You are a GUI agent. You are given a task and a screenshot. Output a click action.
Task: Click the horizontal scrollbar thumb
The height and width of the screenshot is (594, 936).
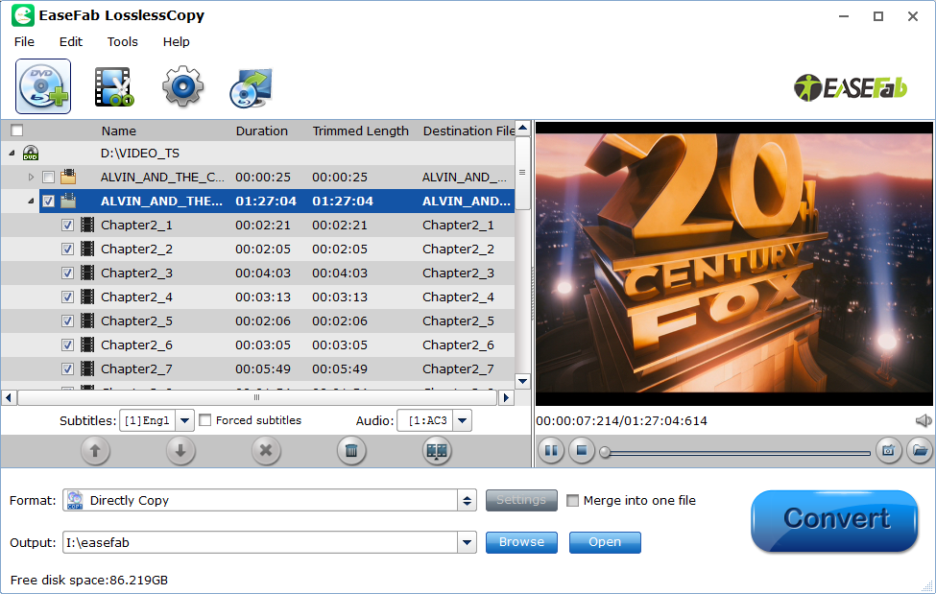(x=256, y=397)
